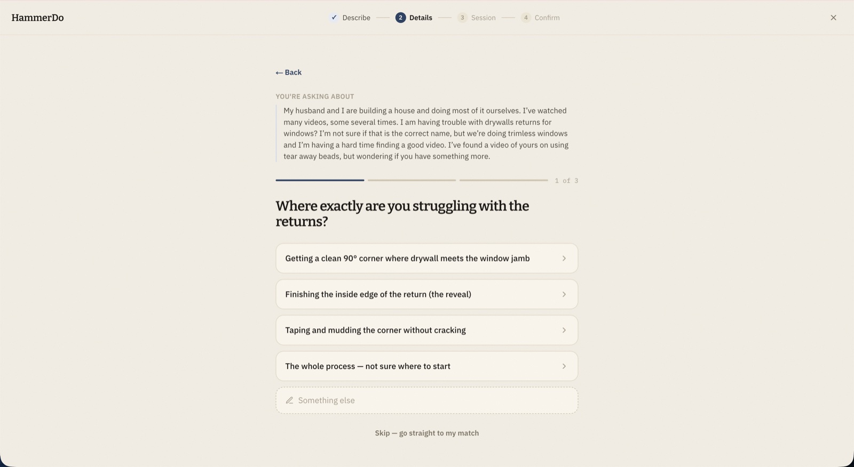Click chevron on whole process option
Screen dimensions: 854x467
coord(564,366)
